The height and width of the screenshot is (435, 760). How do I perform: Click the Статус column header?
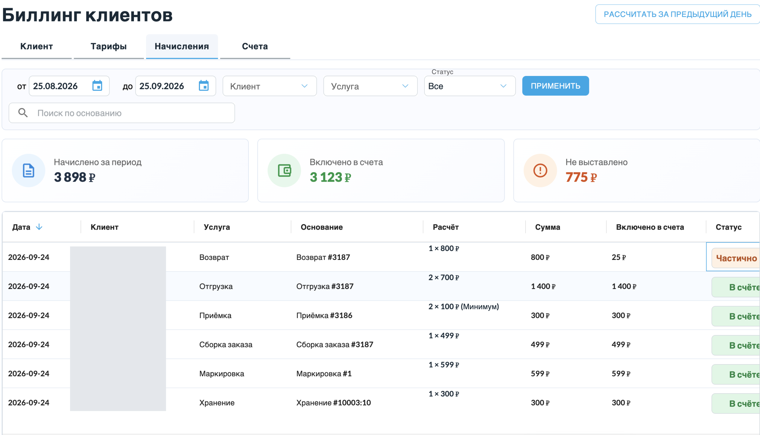coord(728,227)
